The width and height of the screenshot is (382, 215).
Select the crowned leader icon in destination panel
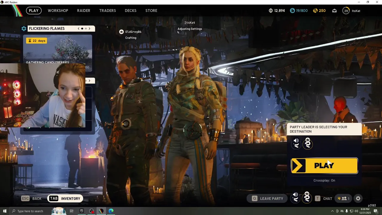[x=308, y=144]
